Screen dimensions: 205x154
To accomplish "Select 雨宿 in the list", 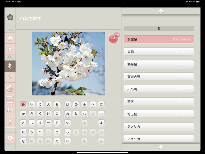I will 159,101.
